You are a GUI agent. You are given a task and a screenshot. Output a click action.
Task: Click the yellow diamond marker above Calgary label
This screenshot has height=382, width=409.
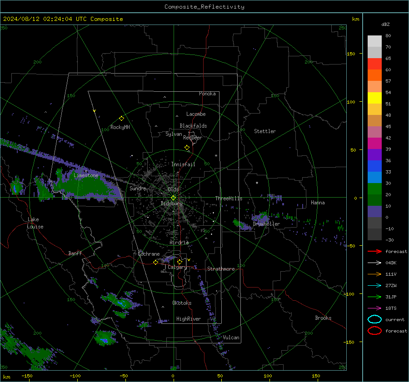click(x=180, y=262)
